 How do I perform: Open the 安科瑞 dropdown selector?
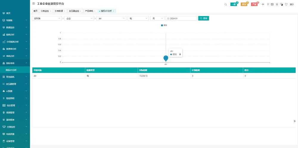[47, 18]
